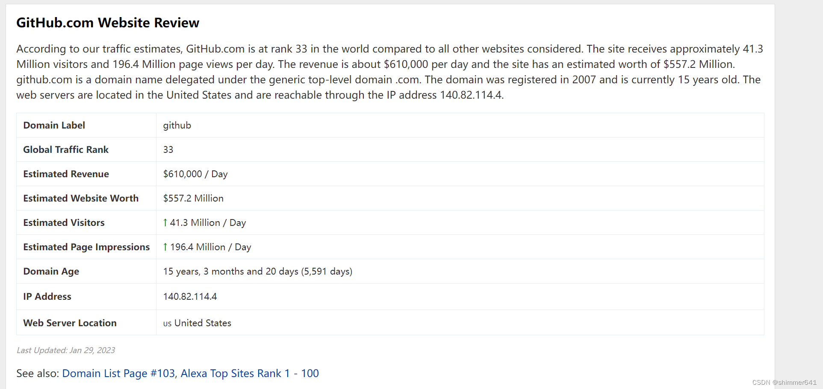Viewport: 823px width, 389px height.
Task: Click the 'Domain Age' label
Action: tap(51, 272)
